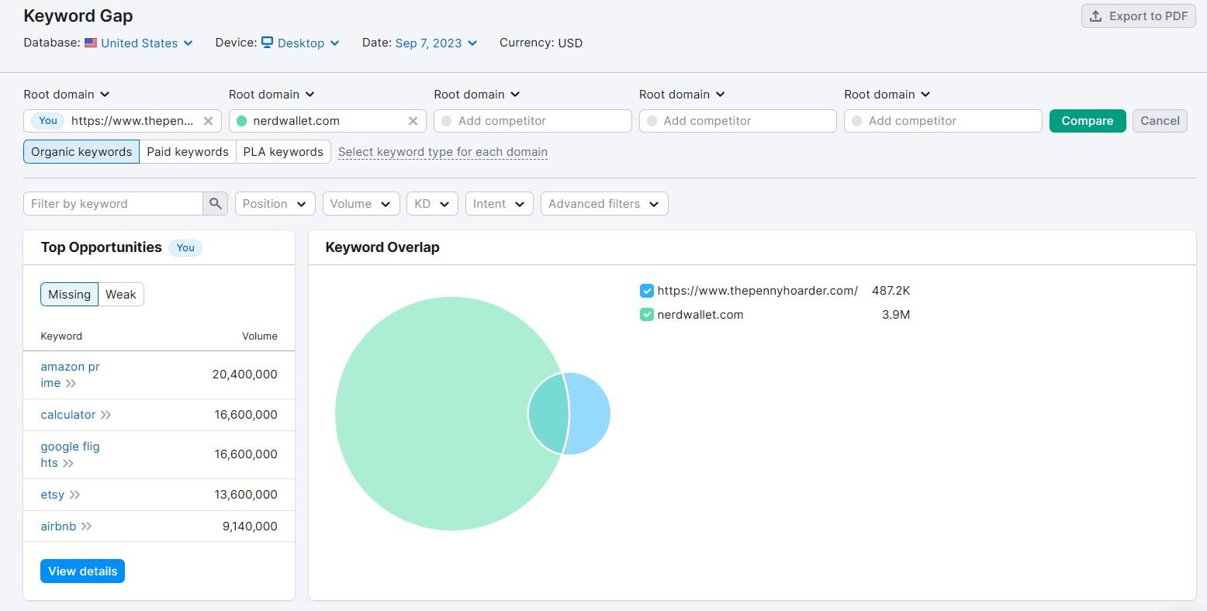This screenshot has height=611, width=1207.
Task: Click the magnifying glass search icon
Action: [x=216, y=204]
